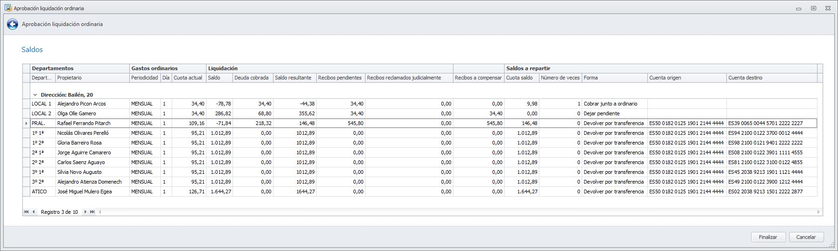Image resolution: width=838 pixels, height=251 pixels.
Task: Select Forma cell for Alejandro Picon Arcos
Action: (x=614, y=104)
